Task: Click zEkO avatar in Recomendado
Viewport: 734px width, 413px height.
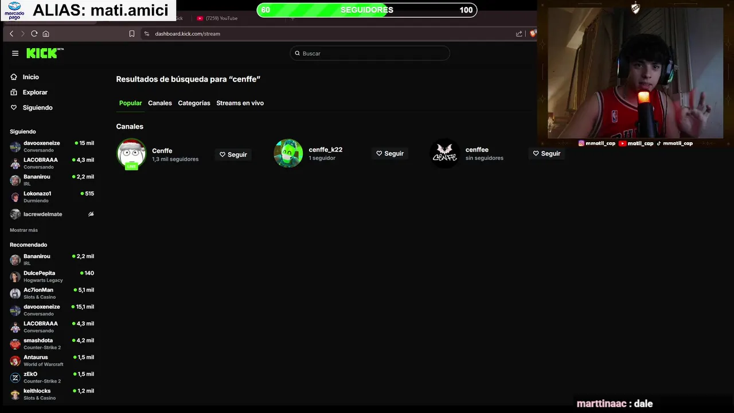Action: (x=15, y=377)
